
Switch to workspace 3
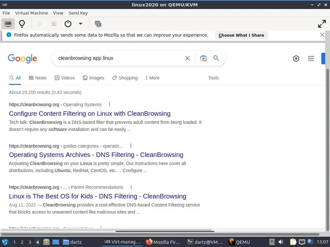[30, 242]
